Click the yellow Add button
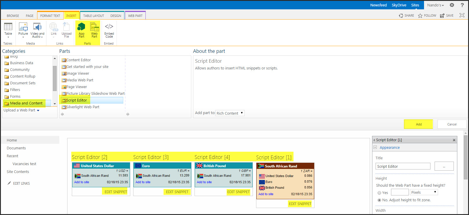 pos(418,124)
